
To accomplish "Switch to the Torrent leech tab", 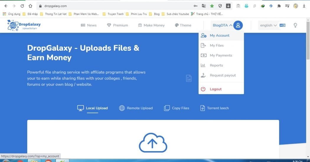I will coord(215,108).
